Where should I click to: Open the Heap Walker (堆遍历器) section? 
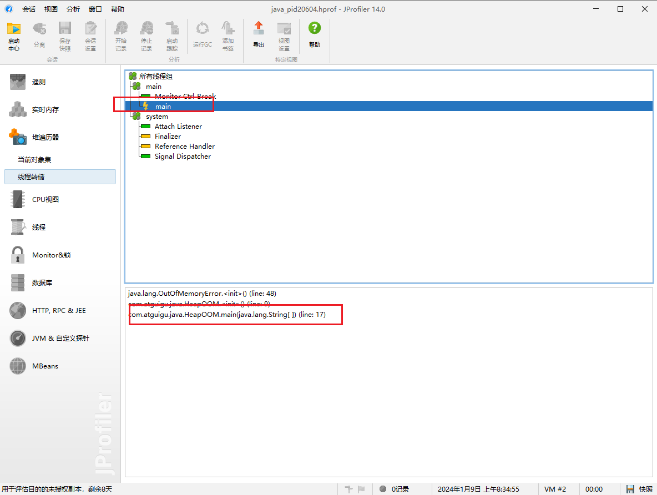(60, 138)
